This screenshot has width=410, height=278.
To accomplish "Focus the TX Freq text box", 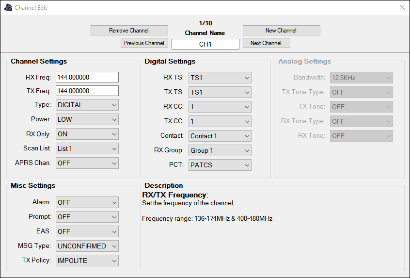I will point(87,91).
